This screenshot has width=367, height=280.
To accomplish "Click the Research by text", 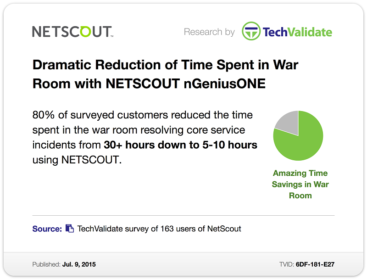I will tap(209, 32).
